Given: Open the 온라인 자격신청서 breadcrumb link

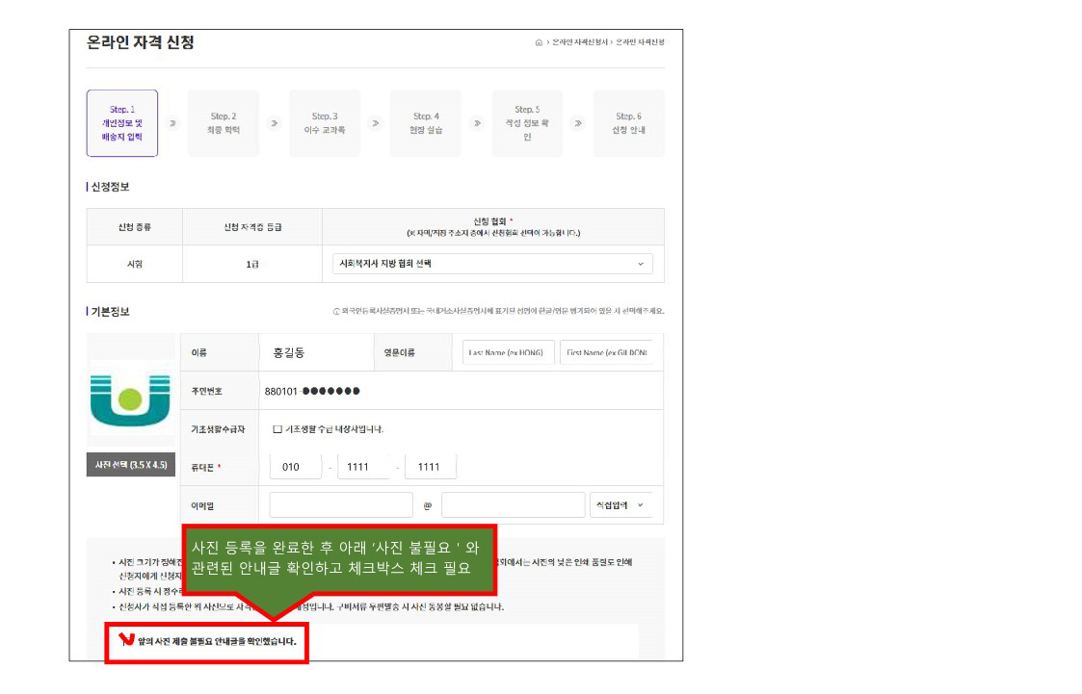Looking at the screenshot, I should pos(580,42).
